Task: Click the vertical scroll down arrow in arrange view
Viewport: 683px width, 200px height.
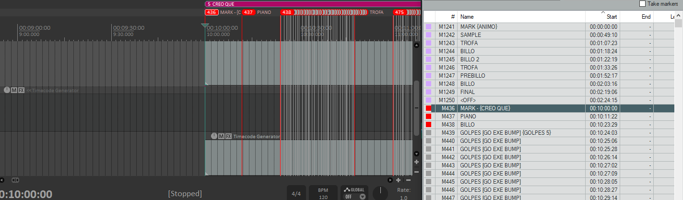Action: [416, 154]
